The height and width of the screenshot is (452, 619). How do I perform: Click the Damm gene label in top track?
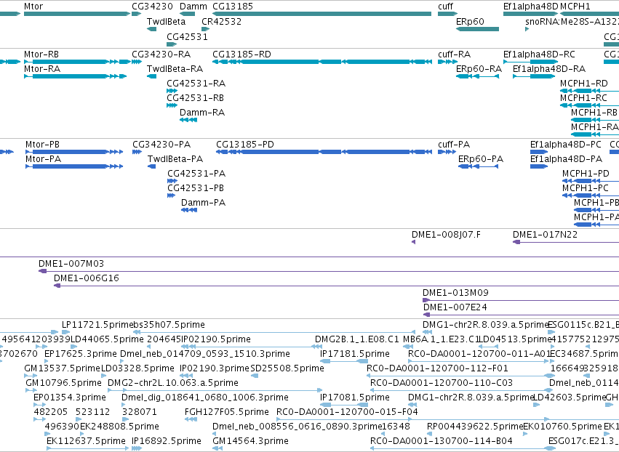click(x=193, y=7)
